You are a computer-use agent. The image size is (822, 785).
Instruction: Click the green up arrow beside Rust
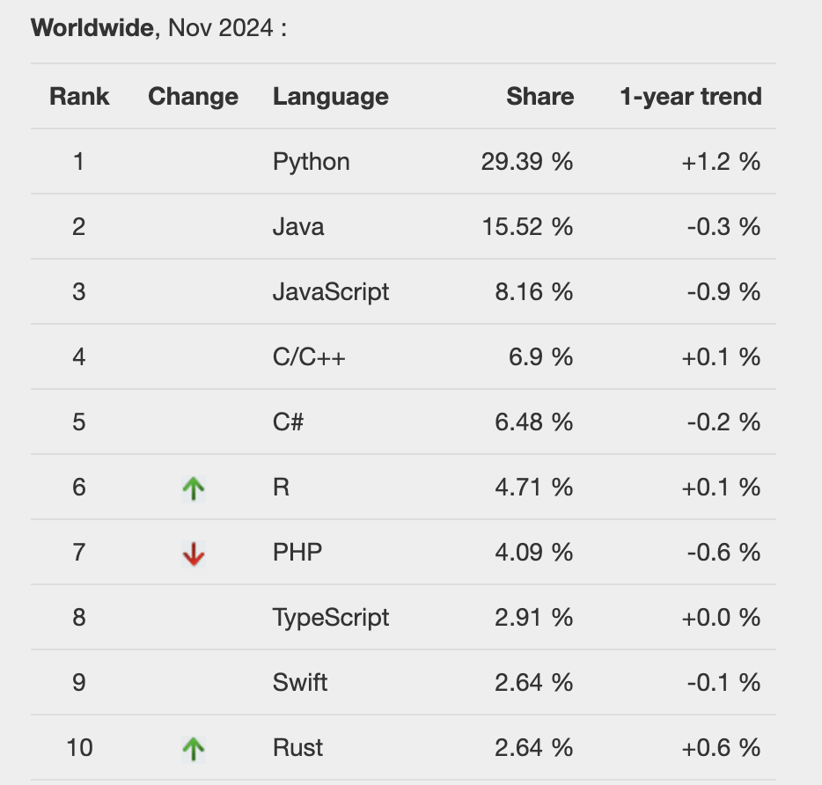(x=194, y=748)
